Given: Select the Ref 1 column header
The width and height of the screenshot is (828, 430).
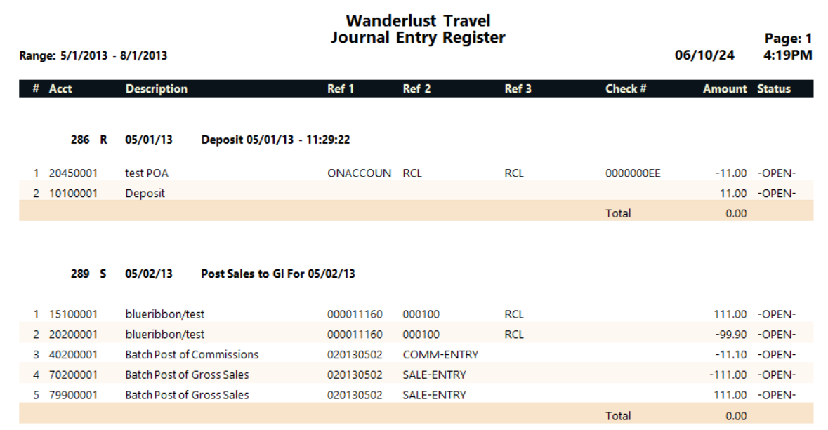Looking at the screenshot, I should 340,88.
